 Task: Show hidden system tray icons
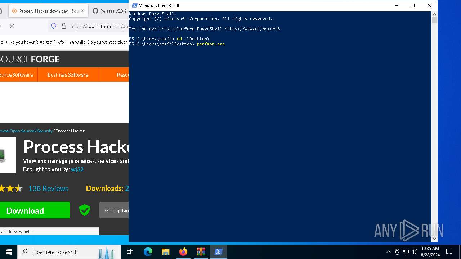point(388,252)
